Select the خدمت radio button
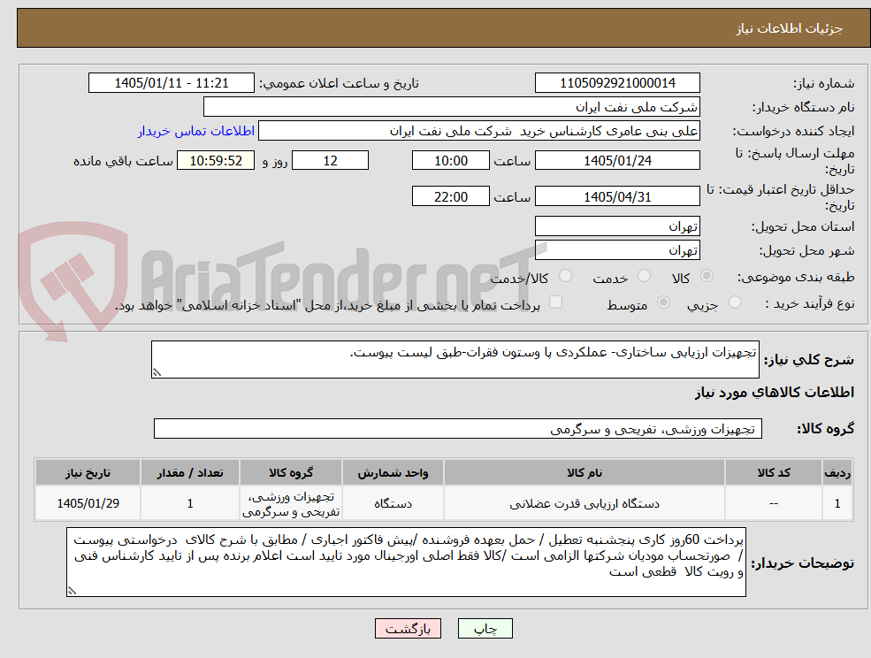The width and height of the screenshot is (871, 658). tap(645, 276)
